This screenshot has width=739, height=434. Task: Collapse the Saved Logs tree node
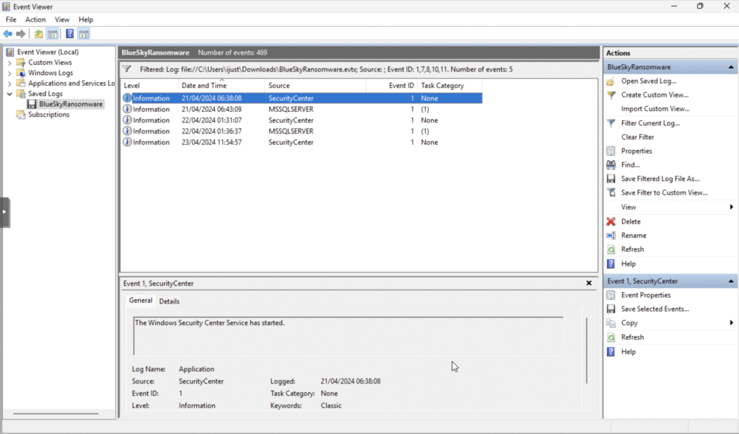[x=9, y=94]
